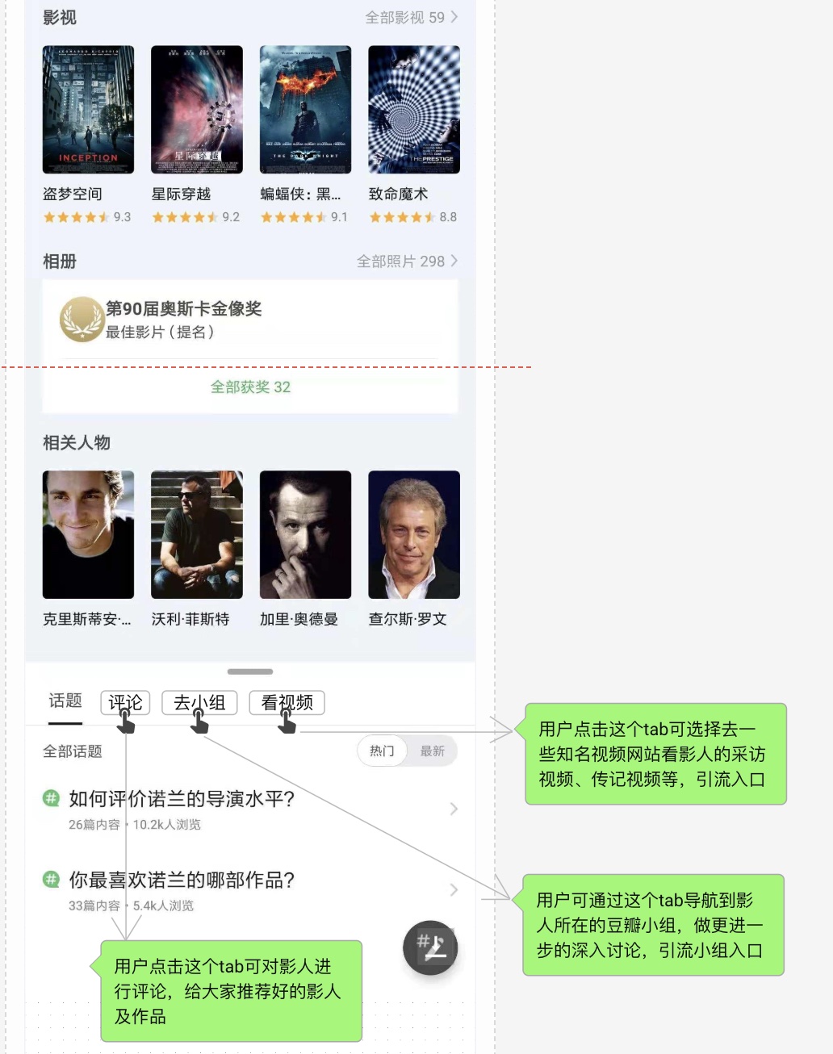Click the hashtag icon beside 如何评价诺兰的导演水平
Image resolution: width=833 pixels, height=1054 pixels.
51,798
